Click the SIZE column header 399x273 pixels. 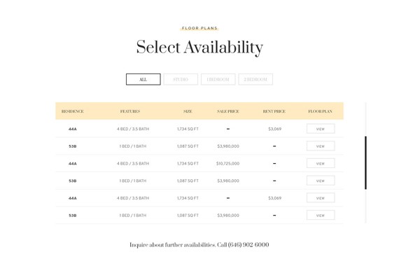(x=188, y=111)
